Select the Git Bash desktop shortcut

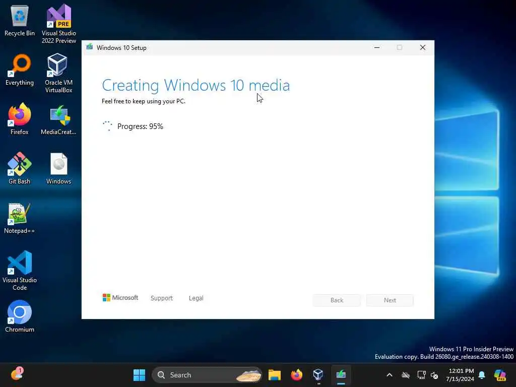click(x=20, y=168)
